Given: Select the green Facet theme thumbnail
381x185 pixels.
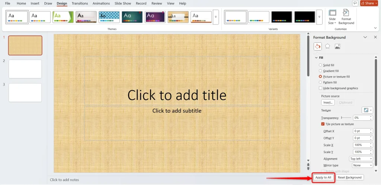Looking at the screenshot, I should [x=63, y=17].
